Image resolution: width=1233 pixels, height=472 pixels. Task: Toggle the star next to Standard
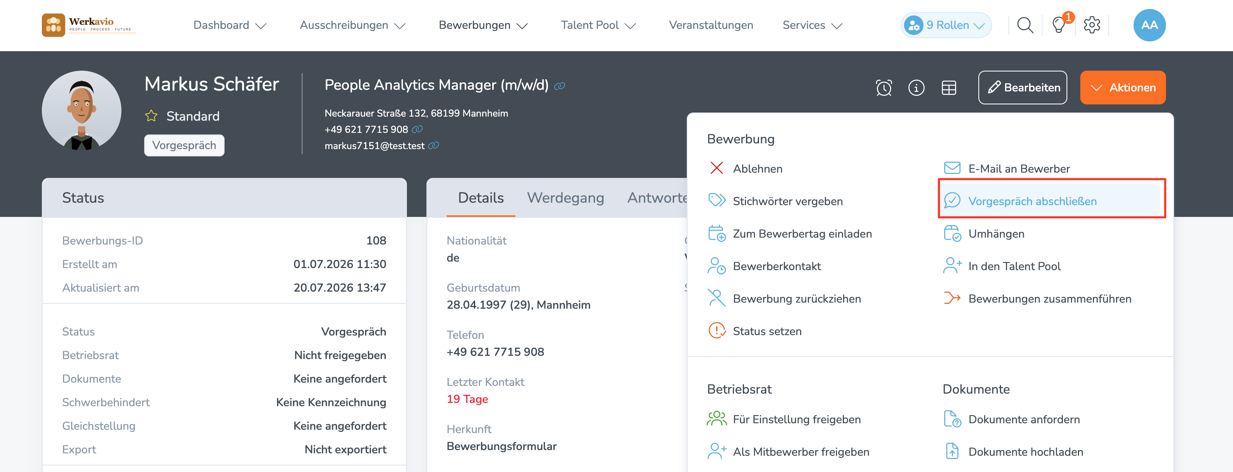point(151,116)
